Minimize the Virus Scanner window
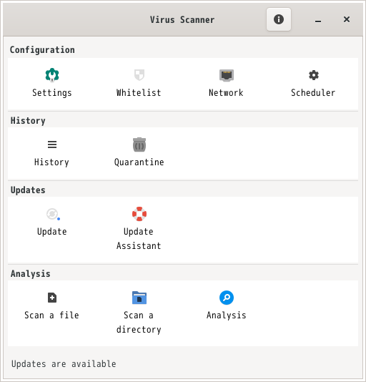This screenshot has width=366, height=382. [318, 21]
